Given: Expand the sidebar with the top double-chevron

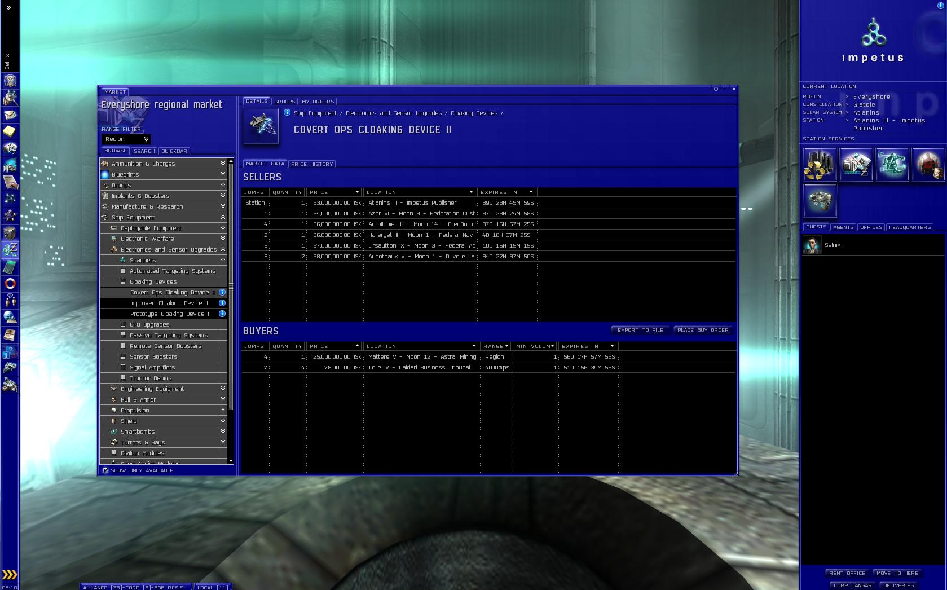Looking at the screenshot, I should [x=8, y=7].
